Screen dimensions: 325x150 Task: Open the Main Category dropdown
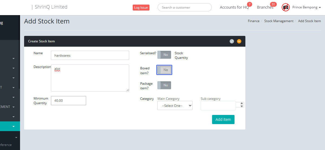pyautogui.click(x=175, y=106)
